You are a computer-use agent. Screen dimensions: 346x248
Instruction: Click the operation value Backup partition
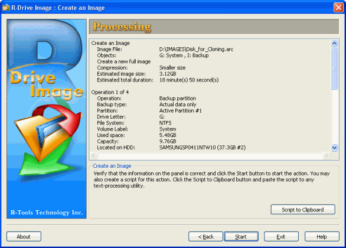[x=178, y=99]
